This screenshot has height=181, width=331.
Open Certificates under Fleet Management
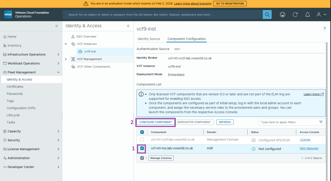(x=15, y=86)
